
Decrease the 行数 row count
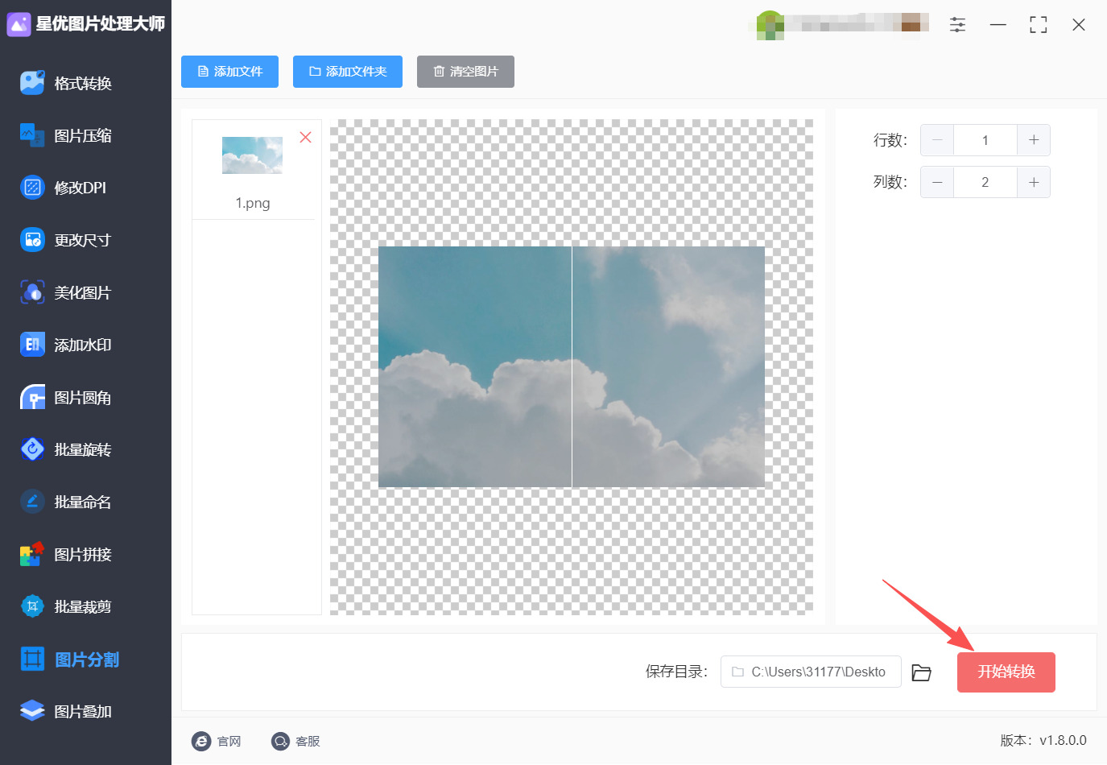point(937,140)
